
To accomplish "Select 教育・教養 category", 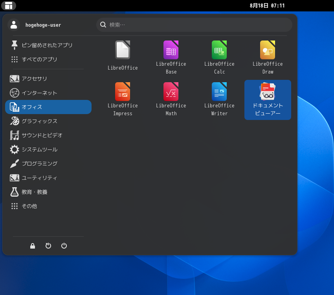I will (48, 192).
